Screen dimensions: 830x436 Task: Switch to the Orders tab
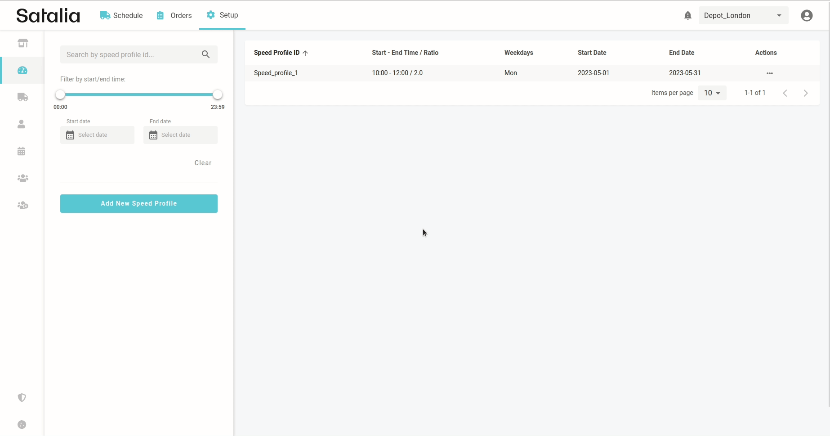(x=174, y=15)
